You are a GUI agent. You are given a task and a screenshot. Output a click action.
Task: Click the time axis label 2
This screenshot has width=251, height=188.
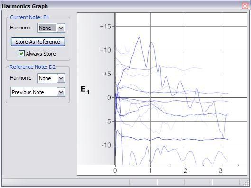[186, 170]
